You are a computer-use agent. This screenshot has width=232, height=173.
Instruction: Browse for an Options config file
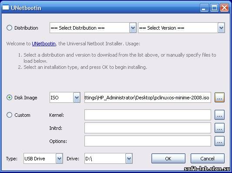coord(219,141)
